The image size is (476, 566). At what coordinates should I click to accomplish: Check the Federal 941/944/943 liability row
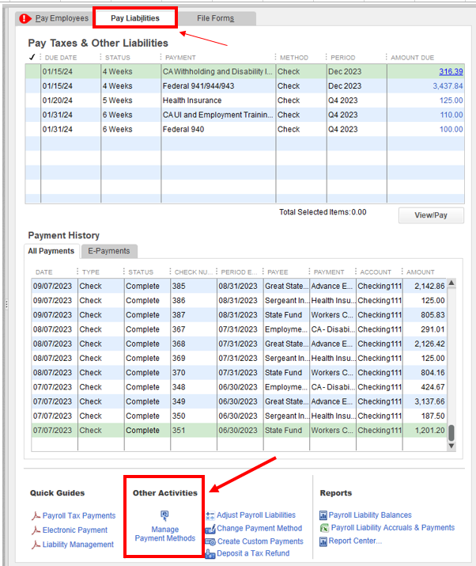pyautogui.click(x=33, y=86)
